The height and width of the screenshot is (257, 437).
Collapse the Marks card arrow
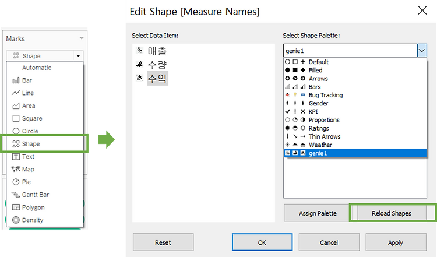tap(82, 38)
